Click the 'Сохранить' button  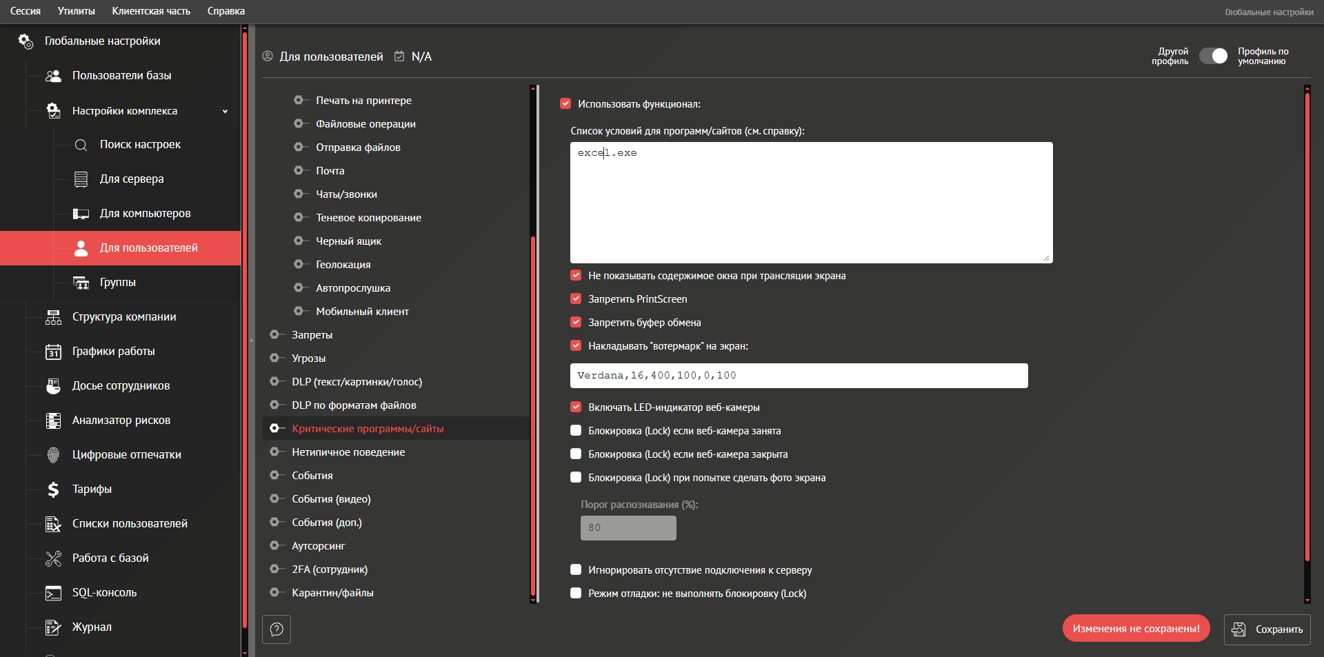tap(1267, 629)
